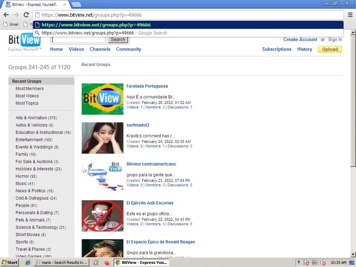Click the network tray icon
Image resolution: width=356 pixels, height=267 pixels.
click(314, 262)
